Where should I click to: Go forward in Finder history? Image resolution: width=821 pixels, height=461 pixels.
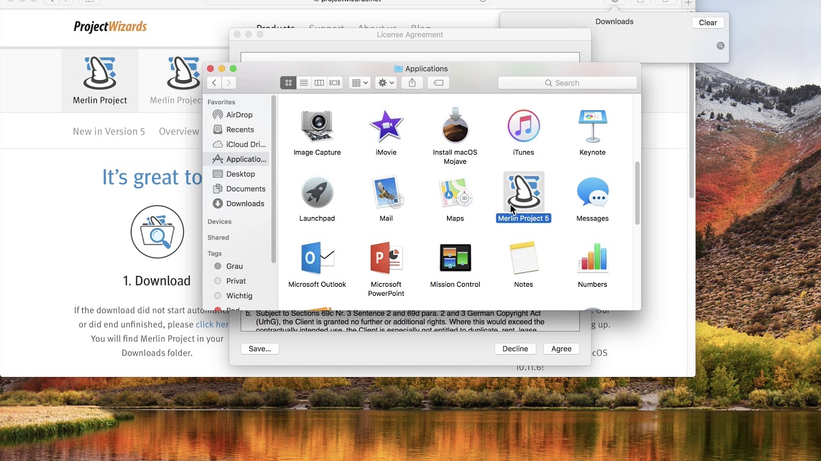coord(228,83)
